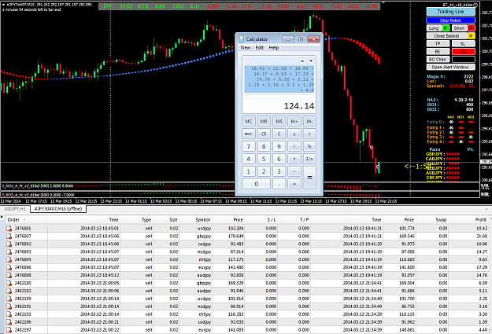This screenshot has height=334, width=492.
Task: Toggle the SL button
Action: (x=463, y=44)
